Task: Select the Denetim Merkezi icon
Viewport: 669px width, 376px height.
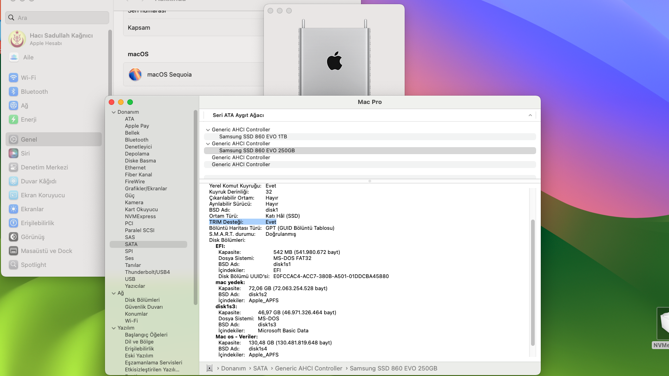Action: click(13, 167)
